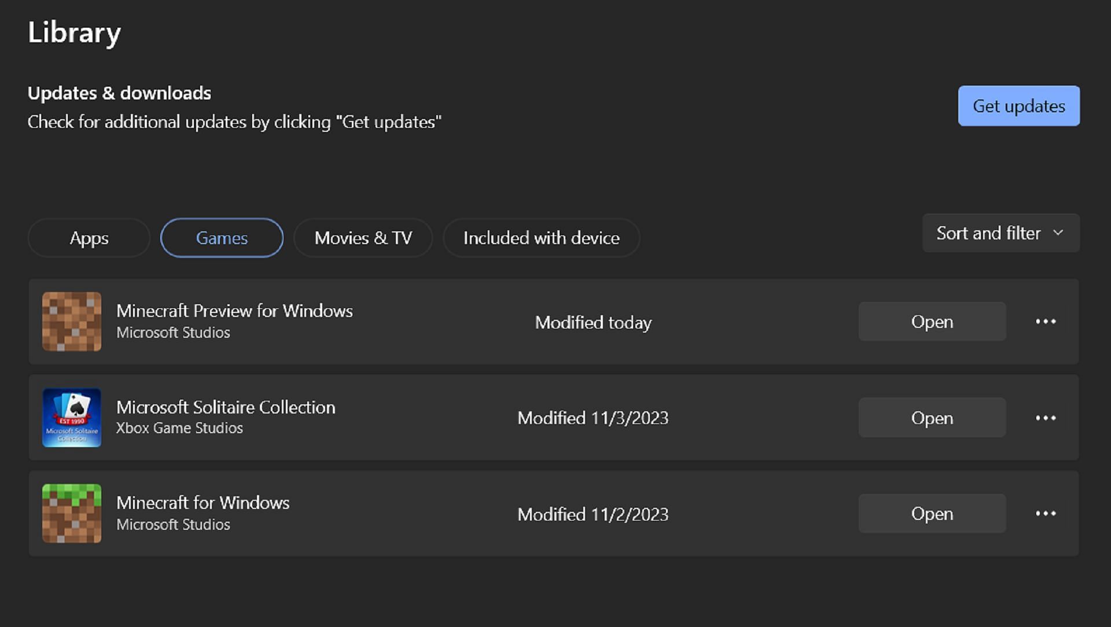This screenshot has width=1111, height=627.
Task: Open Minecraft for Windows options menu
Action: click(1046, 514)
